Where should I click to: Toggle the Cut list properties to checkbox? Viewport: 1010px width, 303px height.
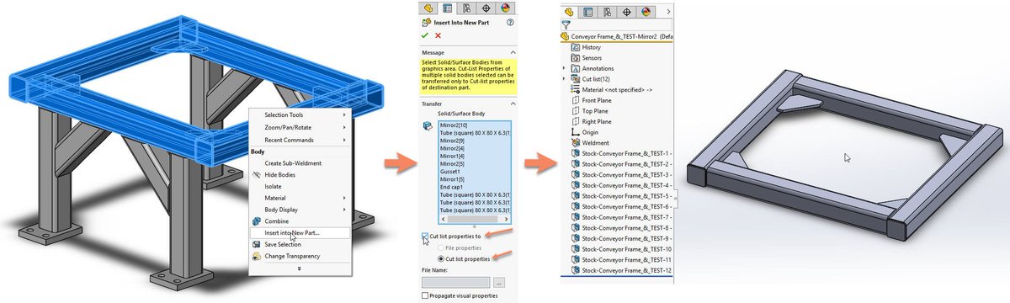click(x=424, y=237)
